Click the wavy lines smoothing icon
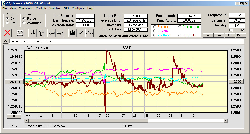Viewport: 250px width, 134px height. pos(90,33)
